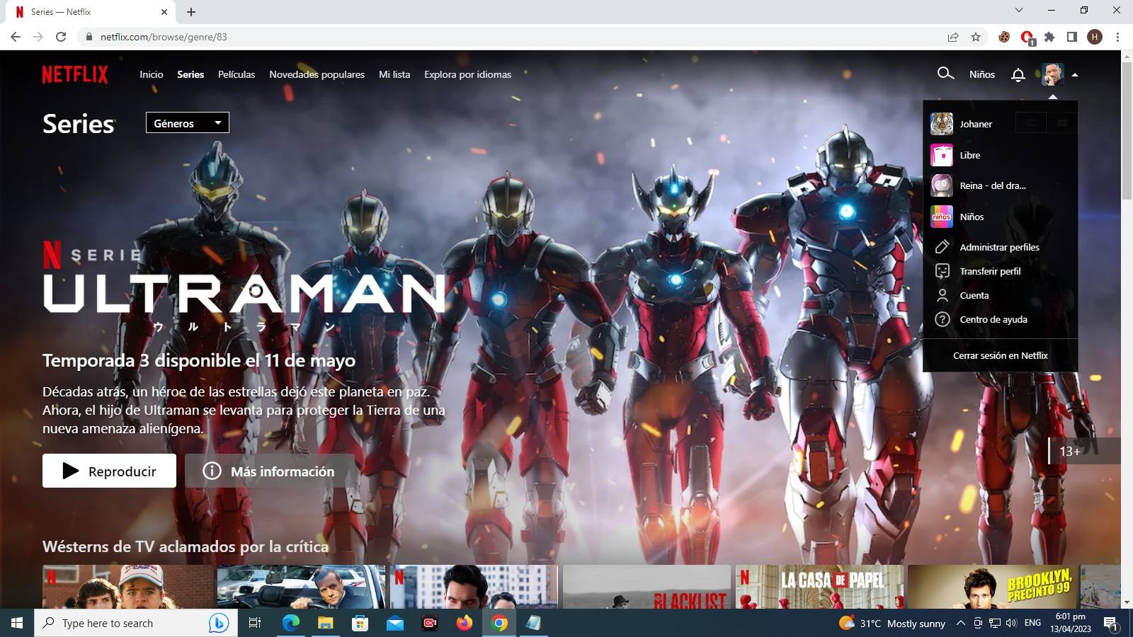
Task: Open Microsoft Edge from the taskbar
Action: click(x=291, y=623)
